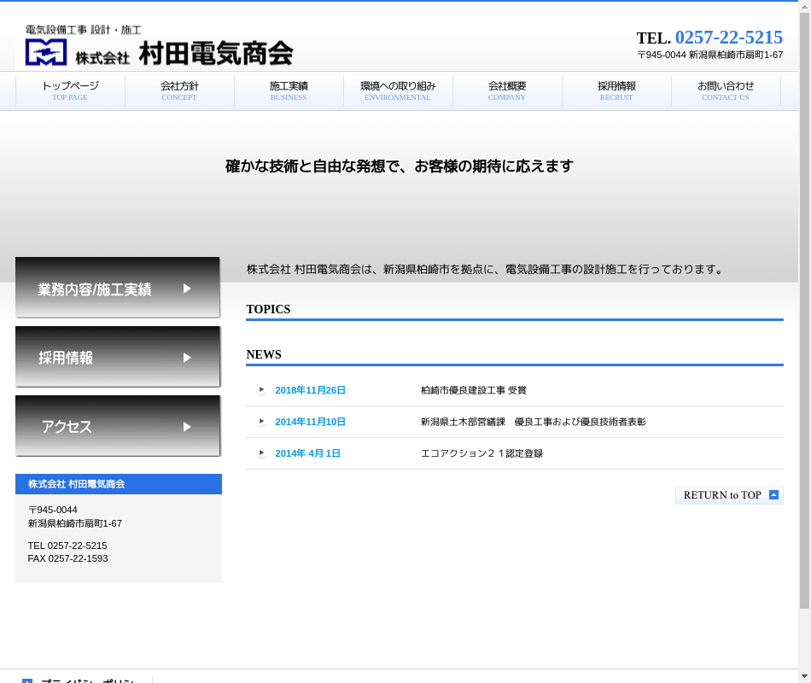
Task: Click the Murata Denki company logo
Action: pos(158,45)
